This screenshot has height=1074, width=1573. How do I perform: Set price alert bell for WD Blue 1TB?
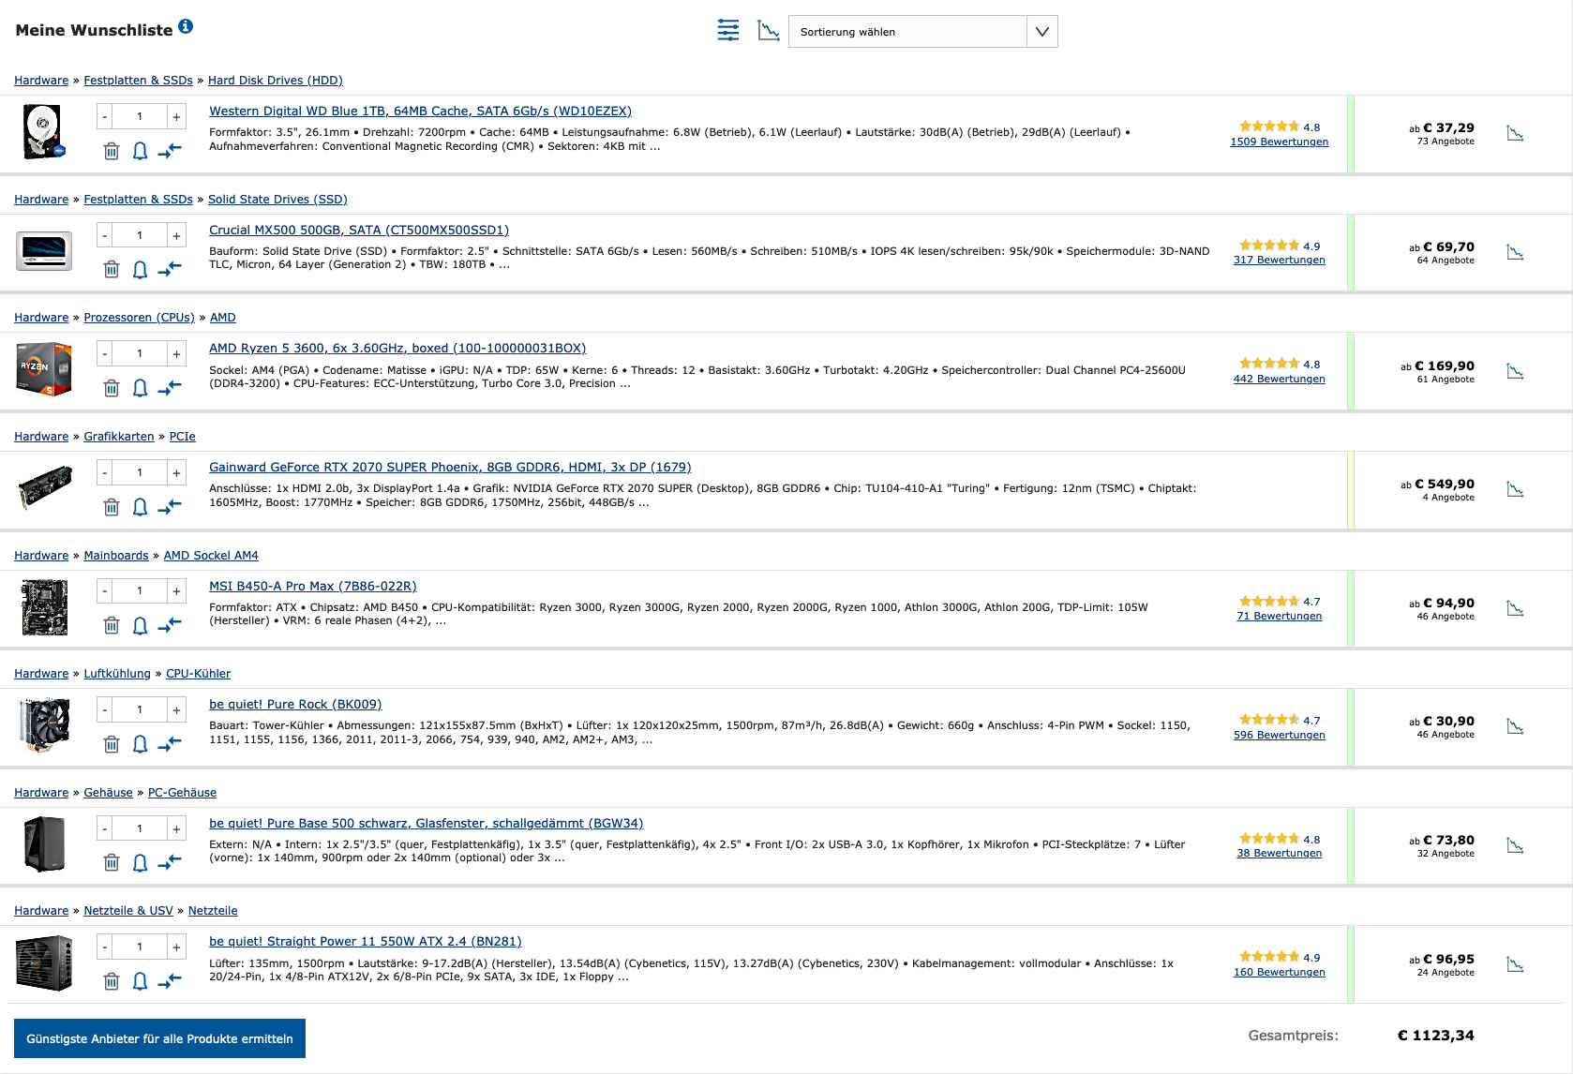tap(140, 151)
